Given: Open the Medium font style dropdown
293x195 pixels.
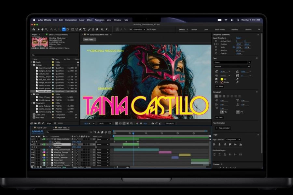Looking at the screenshot, I should (x=232, y=67).
